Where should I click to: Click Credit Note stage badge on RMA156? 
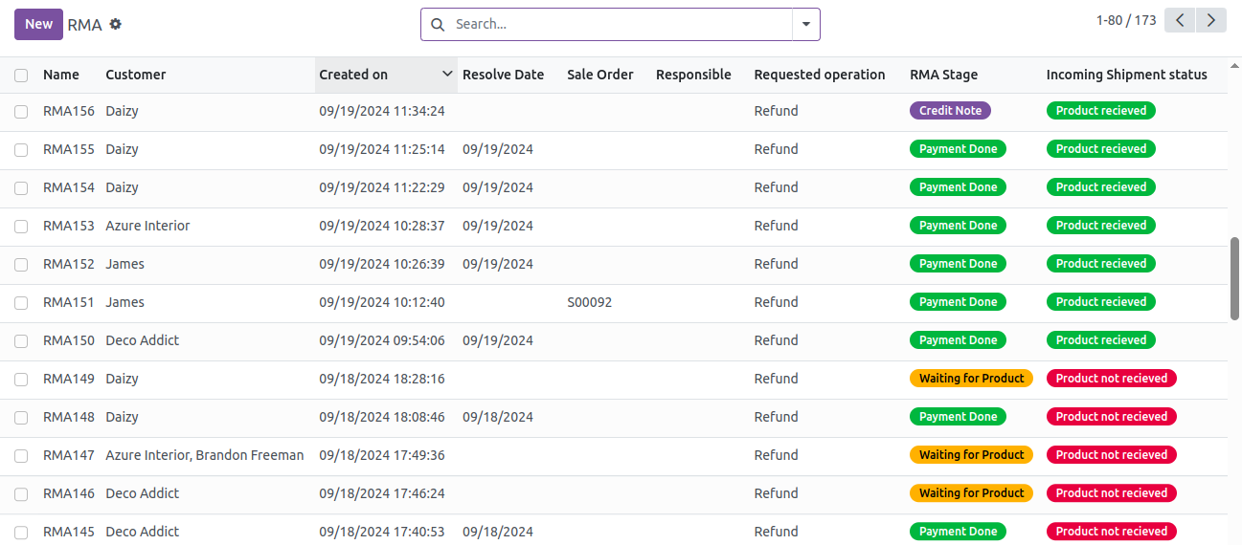point(950,111)
